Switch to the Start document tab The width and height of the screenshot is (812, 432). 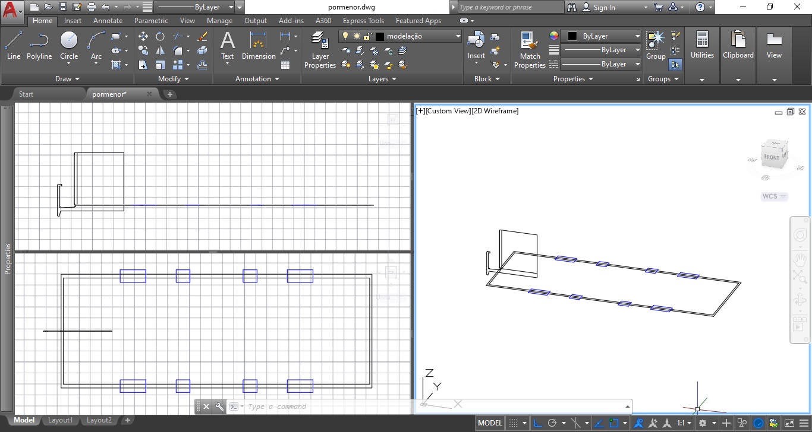pos(26,94)
